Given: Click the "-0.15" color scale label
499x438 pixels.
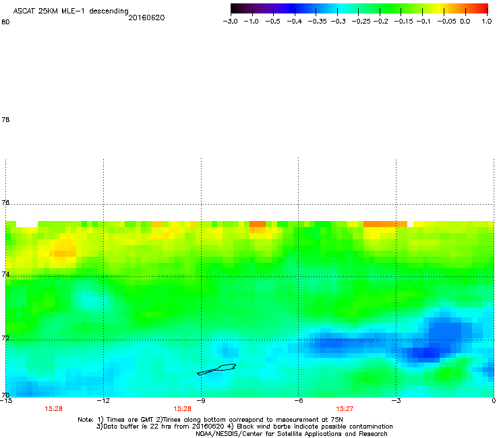Looking at the screenshot, I should click(x=403, y=22).
